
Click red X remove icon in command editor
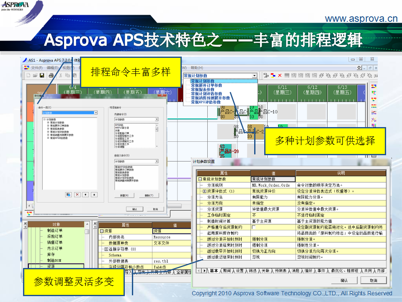77,195
